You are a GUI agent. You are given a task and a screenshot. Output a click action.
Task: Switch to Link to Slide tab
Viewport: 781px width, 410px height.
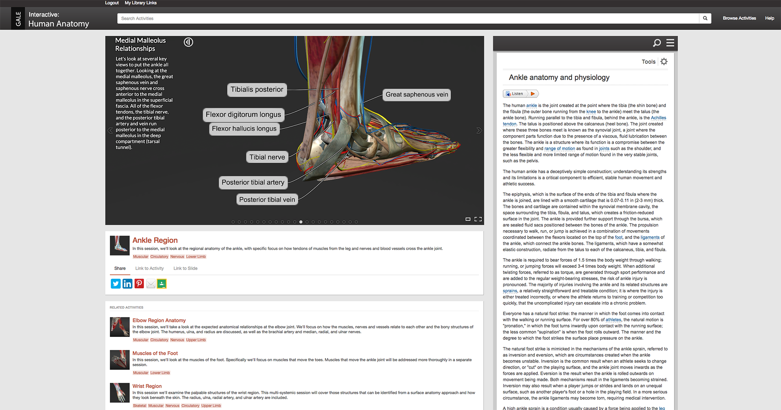point(185,268)
